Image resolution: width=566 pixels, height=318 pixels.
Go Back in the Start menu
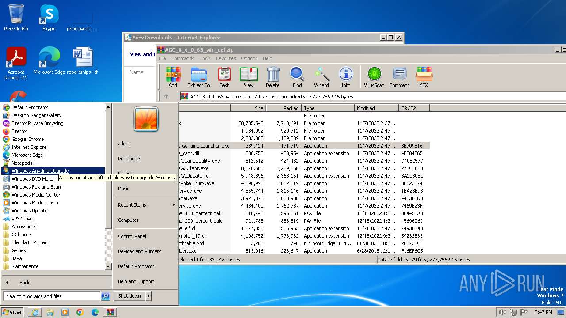pos(24,283)
